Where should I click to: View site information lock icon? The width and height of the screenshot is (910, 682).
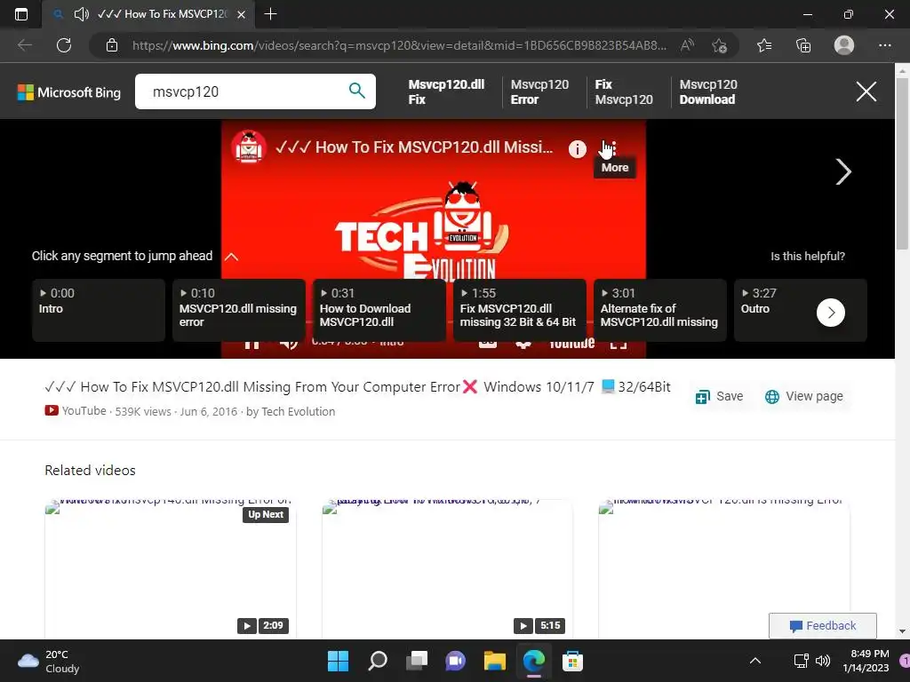pos(112,45)
